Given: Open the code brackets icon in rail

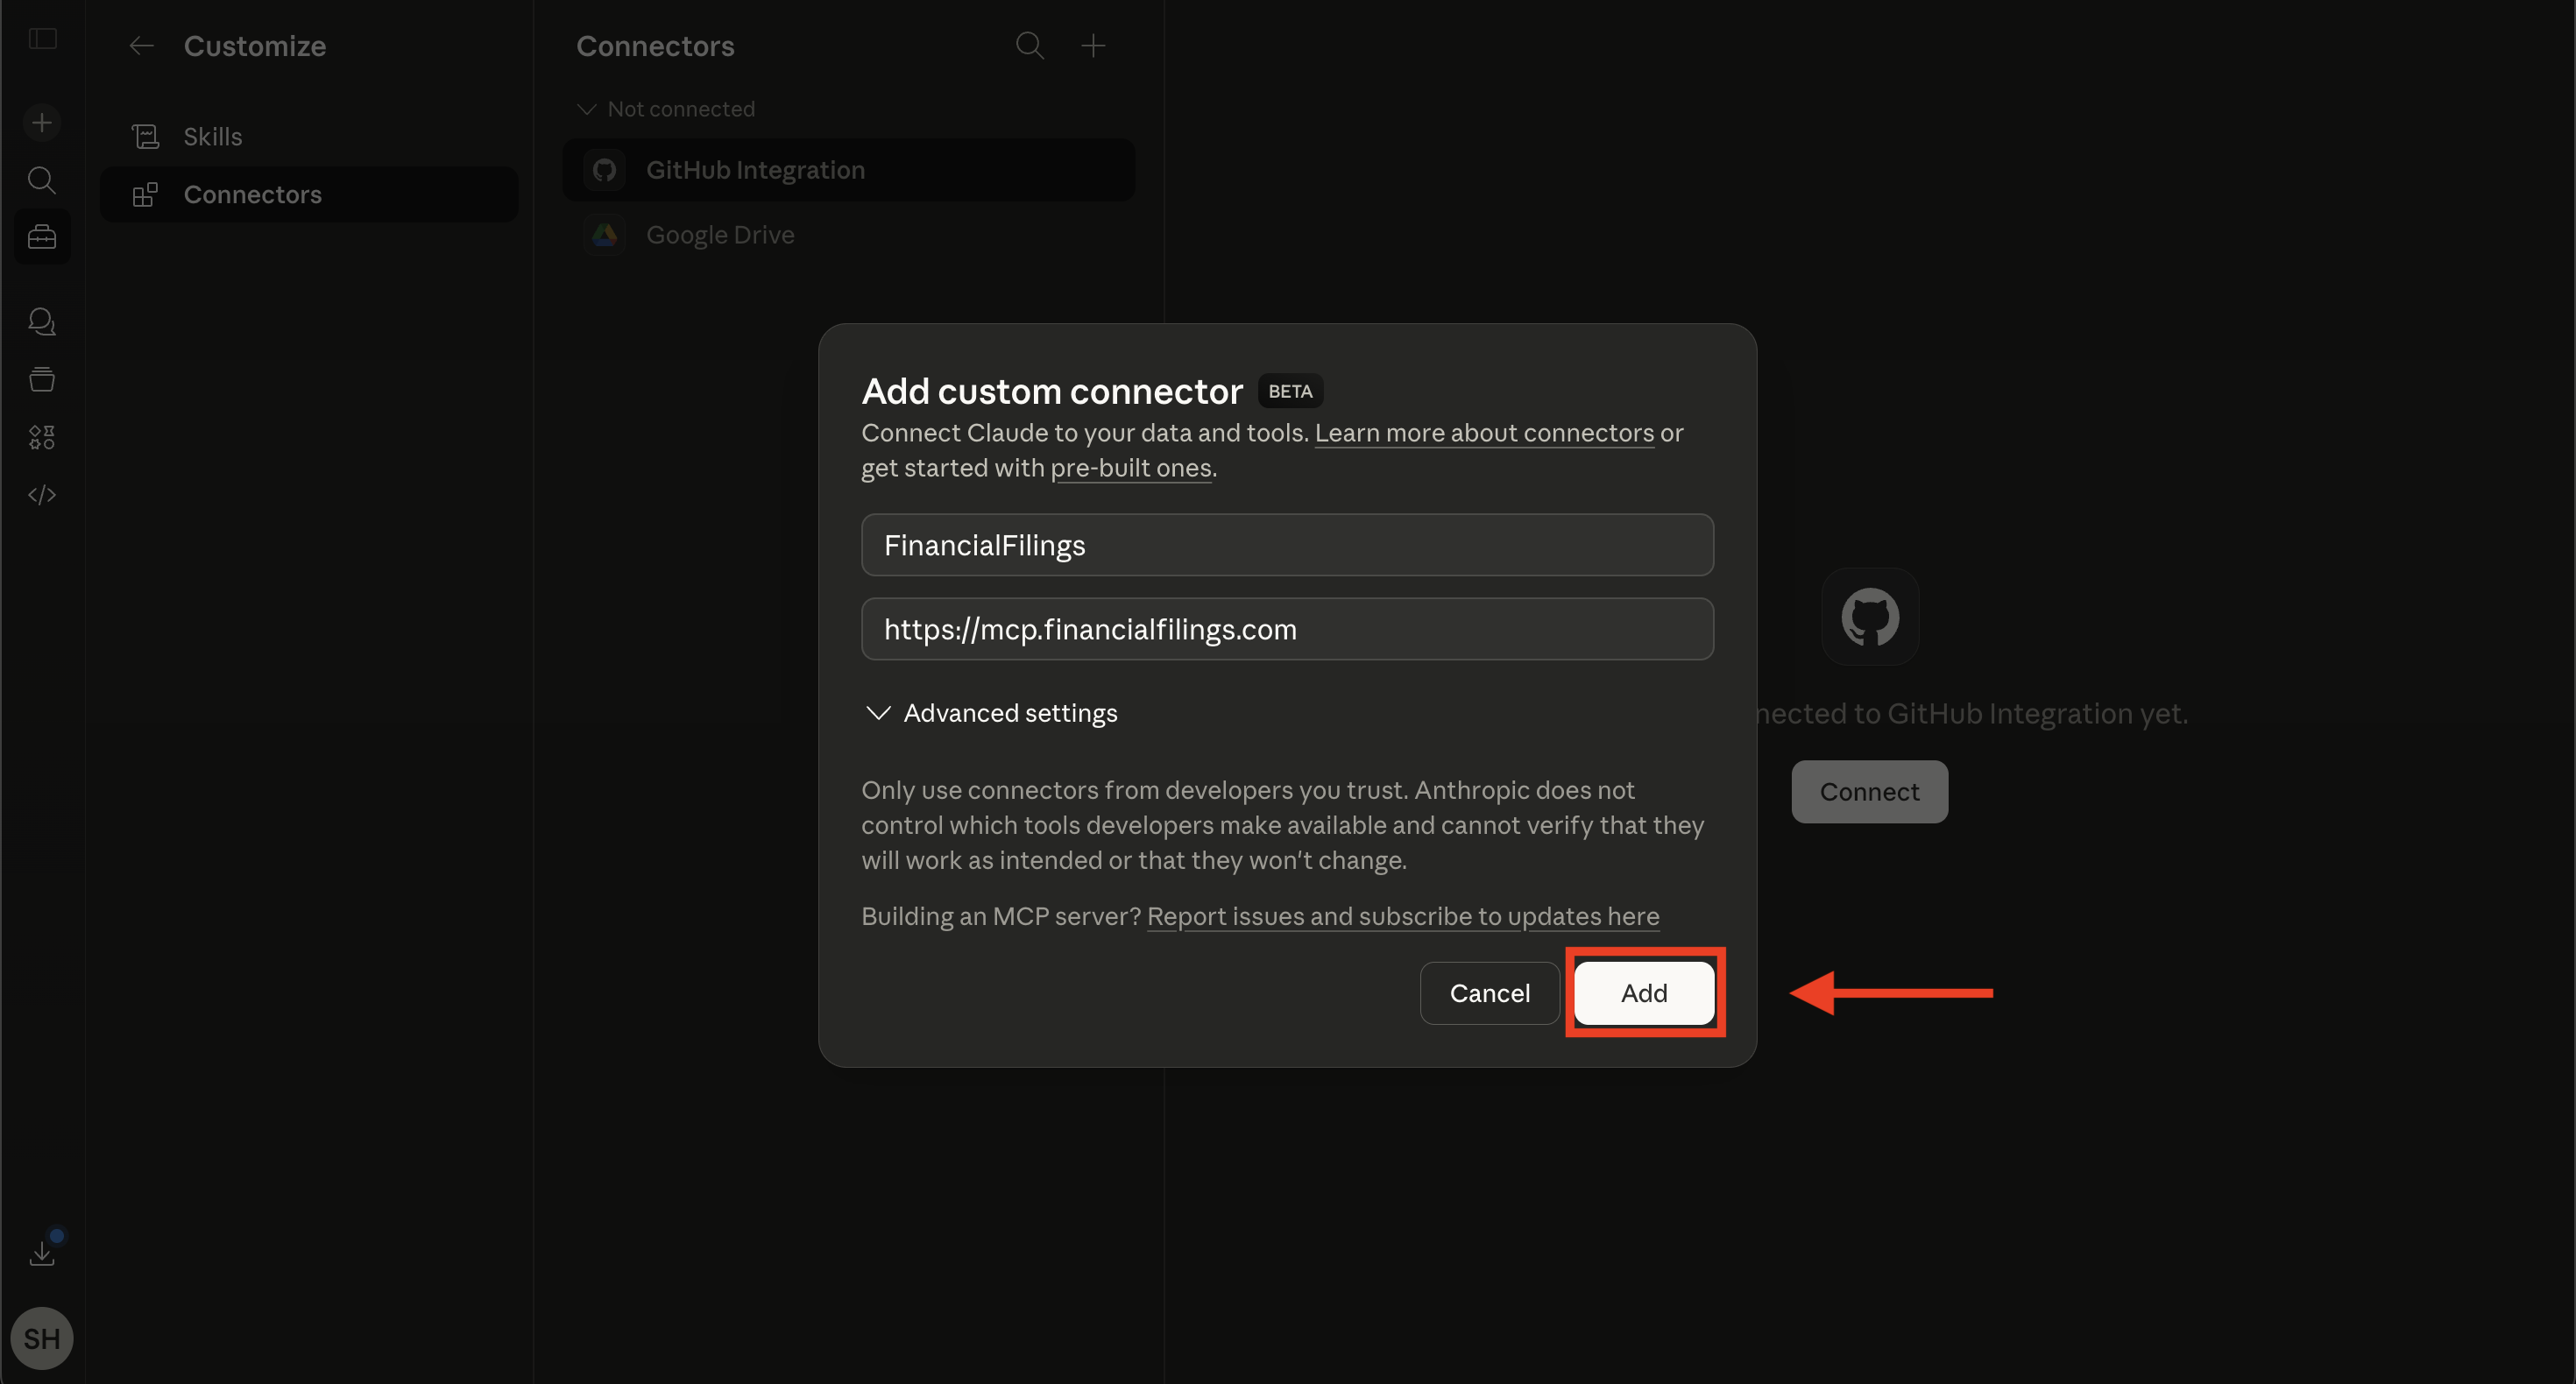Looking at the screenshot, I should (42, 495).
